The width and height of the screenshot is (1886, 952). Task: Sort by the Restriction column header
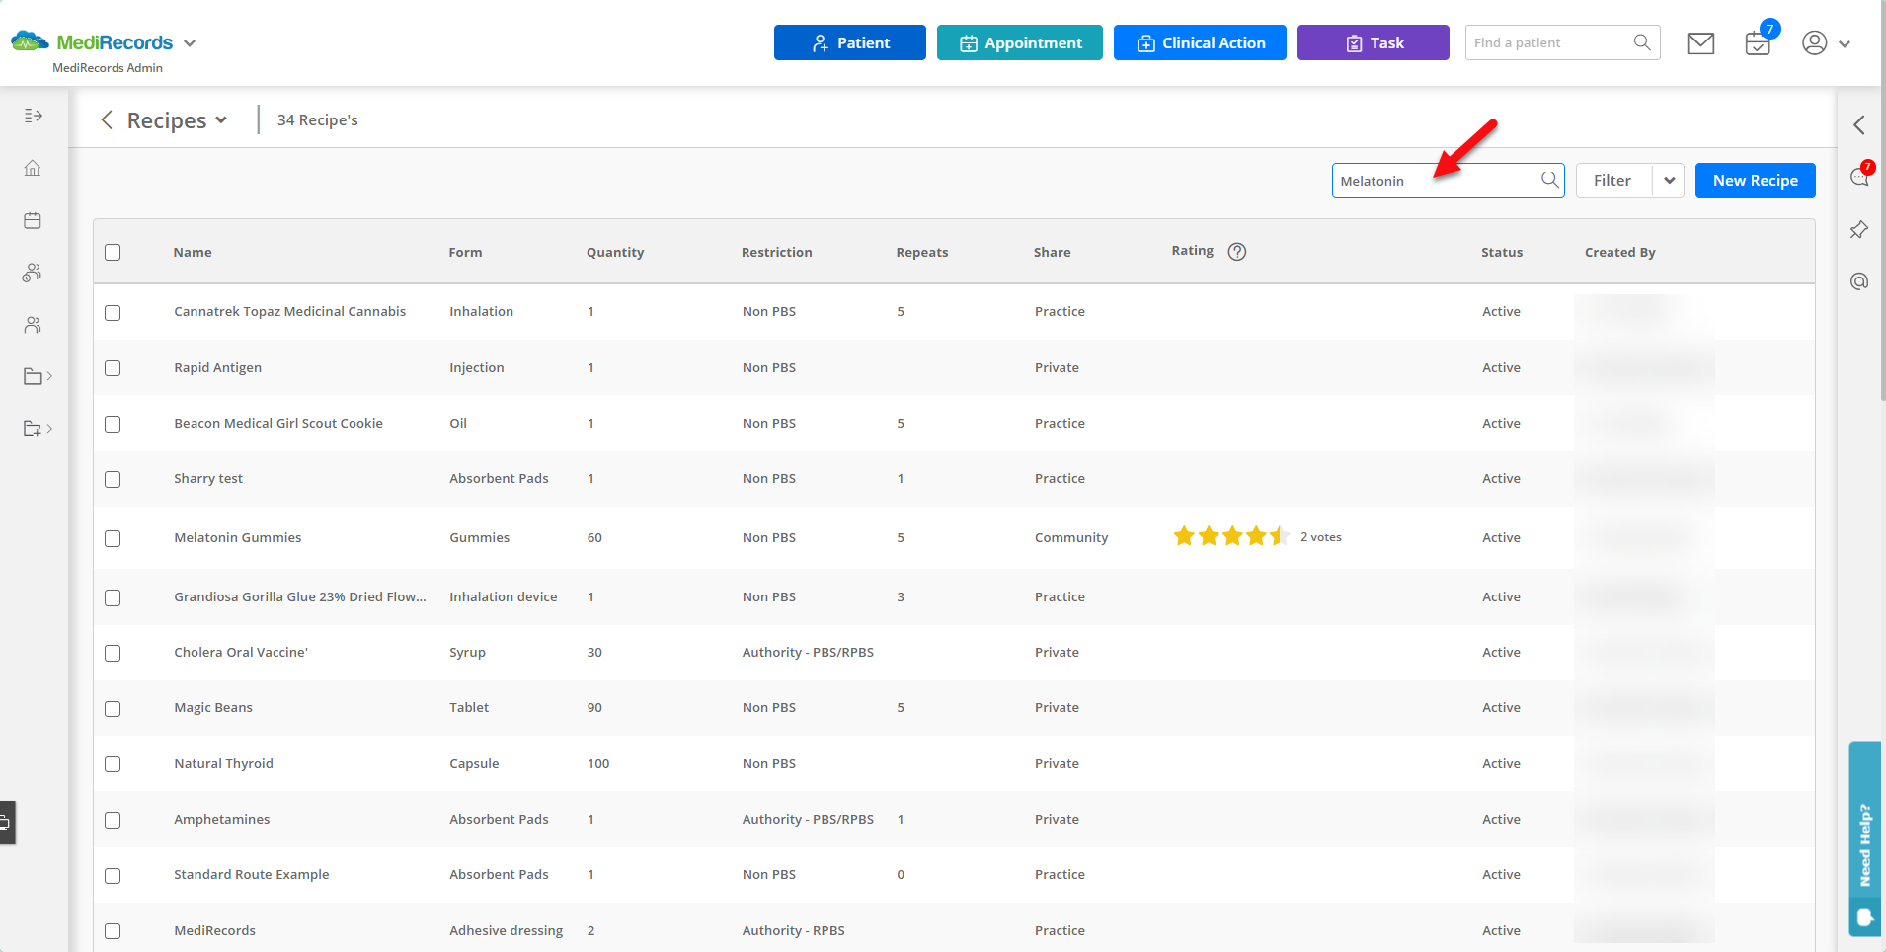tap(777, 252)
